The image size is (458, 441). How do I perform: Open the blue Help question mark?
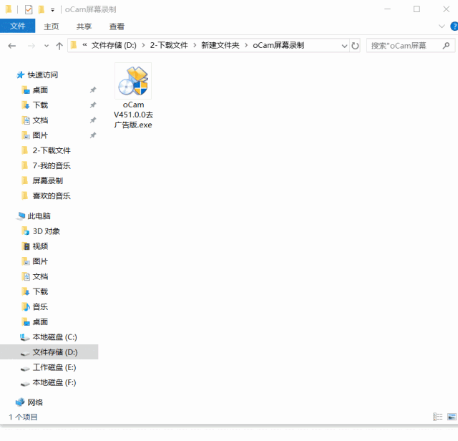tap(454, 26)
